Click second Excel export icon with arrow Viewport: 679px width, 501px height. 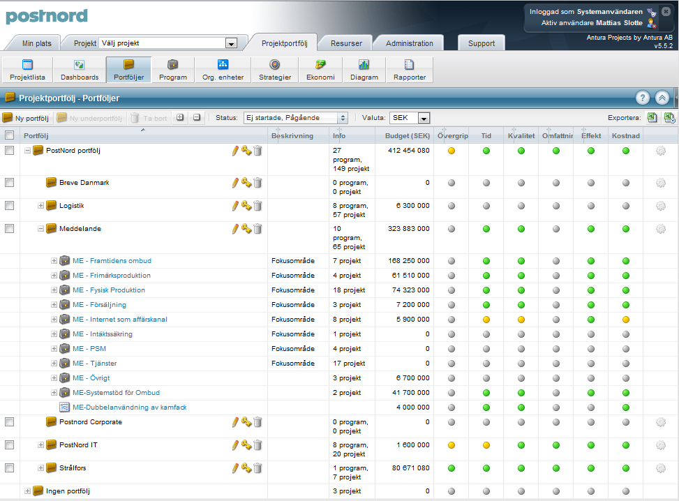click(669, 117)
